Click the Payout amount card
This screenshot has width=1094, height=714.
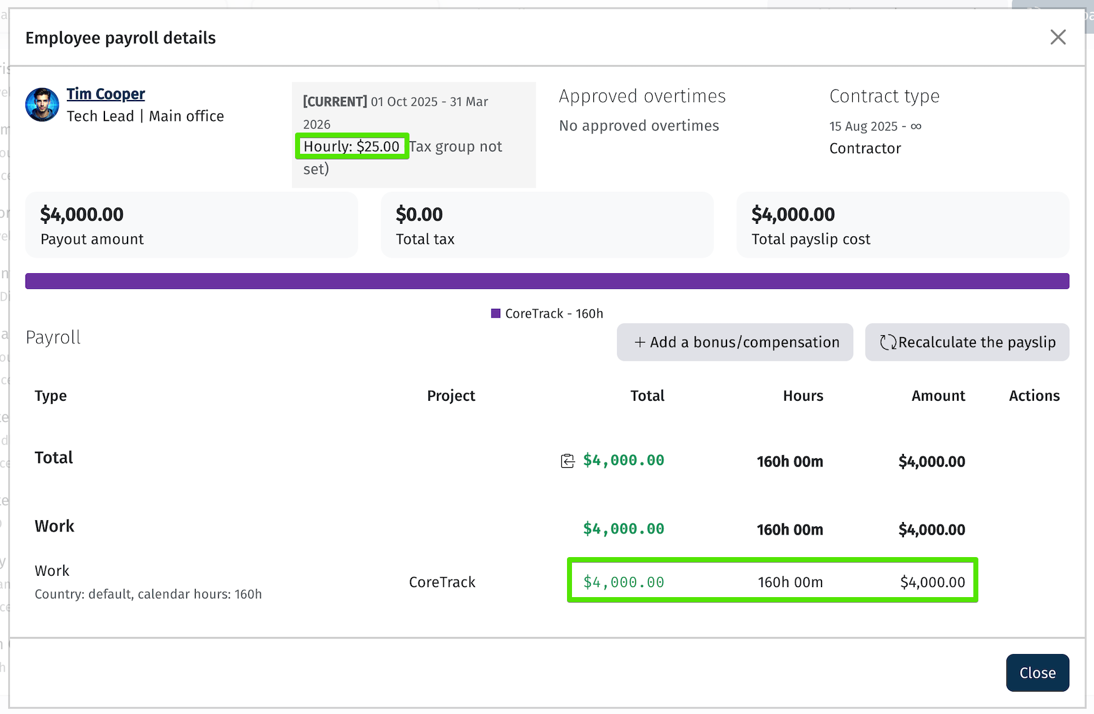[x=191, y=225]
